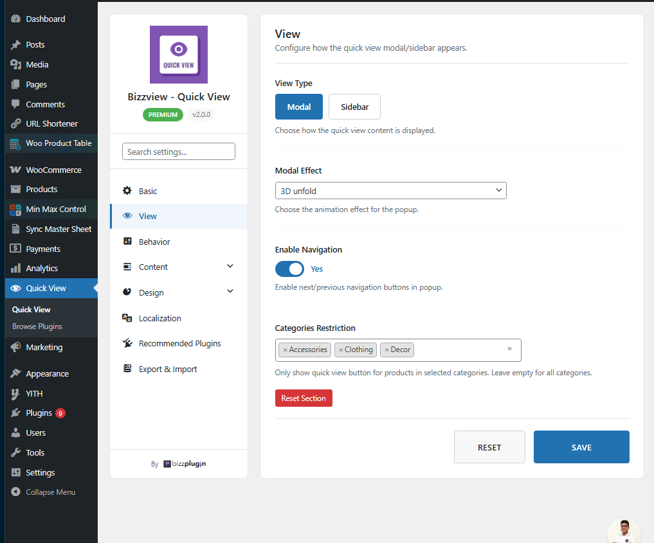Click the Payments dollar icon
This screenshot has height=543, width=654.
15,249
